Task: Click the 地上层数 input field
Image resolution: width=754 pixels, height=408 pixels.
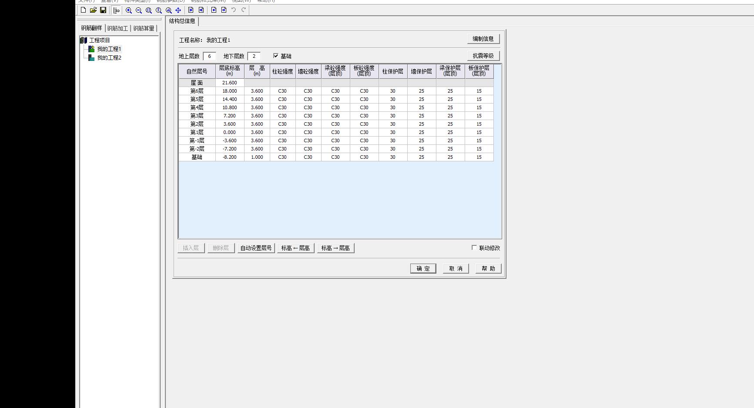Action: [x=209, y=56]
